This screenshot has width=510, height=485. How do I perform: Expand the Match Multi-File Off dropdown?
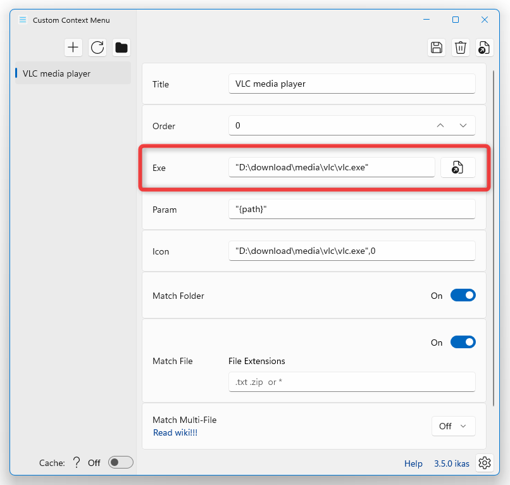[454, 426]
